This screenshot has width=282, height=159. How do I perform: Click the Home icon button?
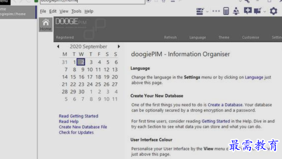coord(46,25)
